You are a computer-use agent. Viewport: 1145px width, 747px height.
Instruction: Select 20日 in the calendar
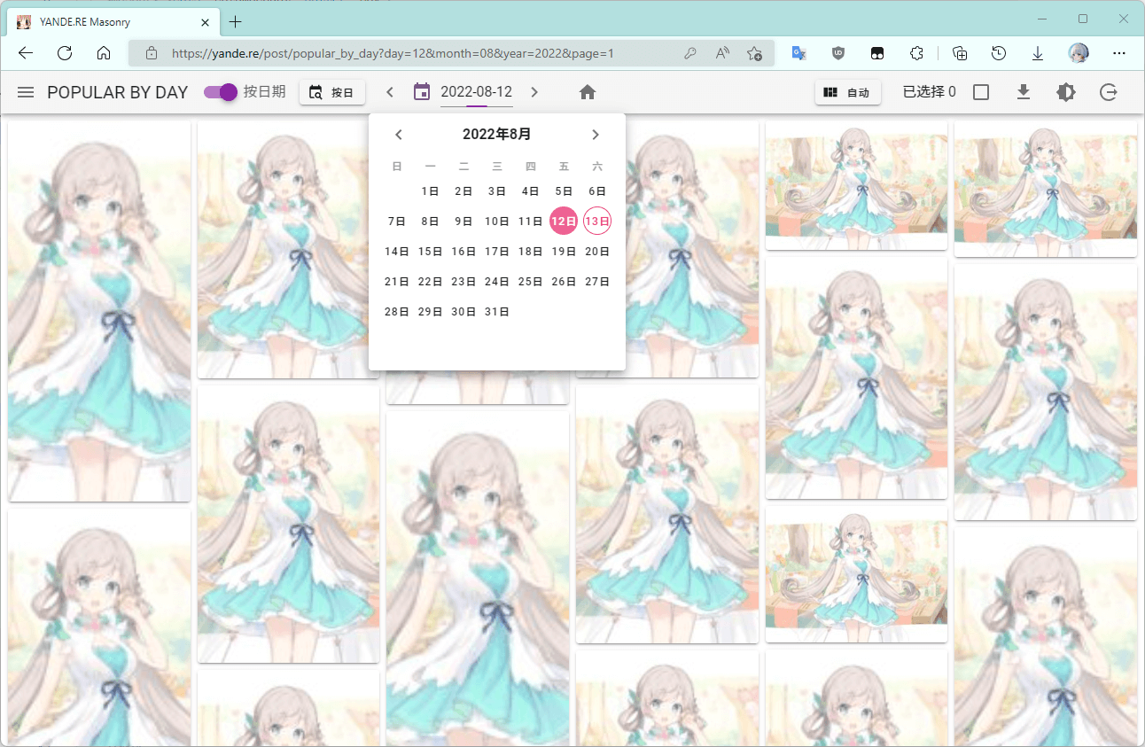[x=597, y=252]
